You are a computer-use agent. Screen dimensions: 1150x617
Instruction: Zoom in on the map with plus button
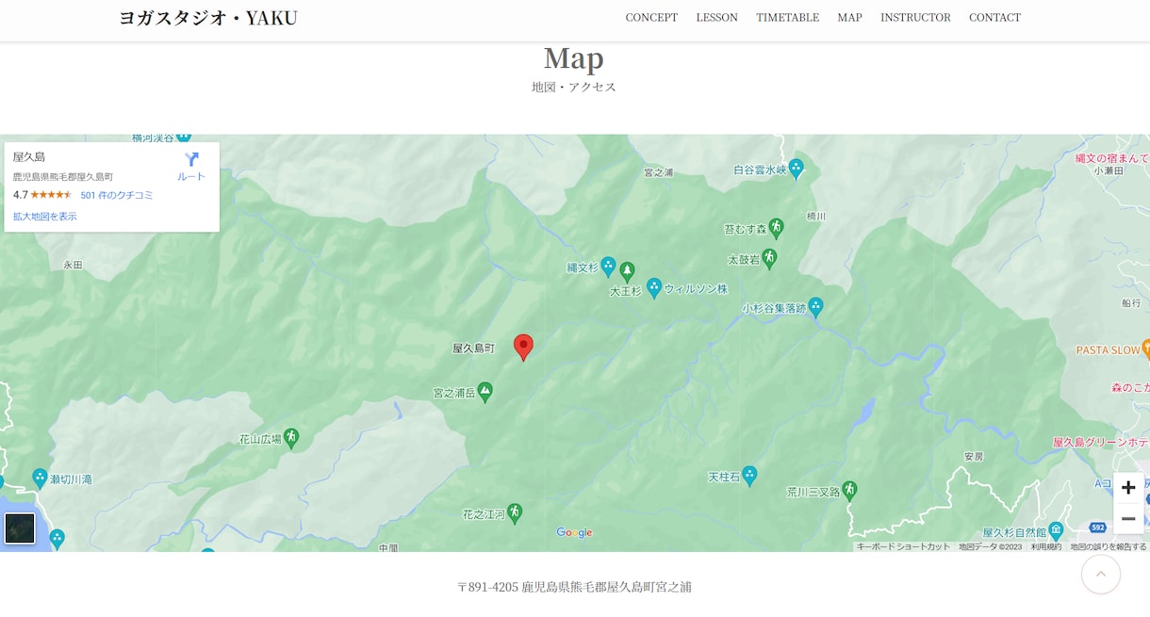[1128, 487]
